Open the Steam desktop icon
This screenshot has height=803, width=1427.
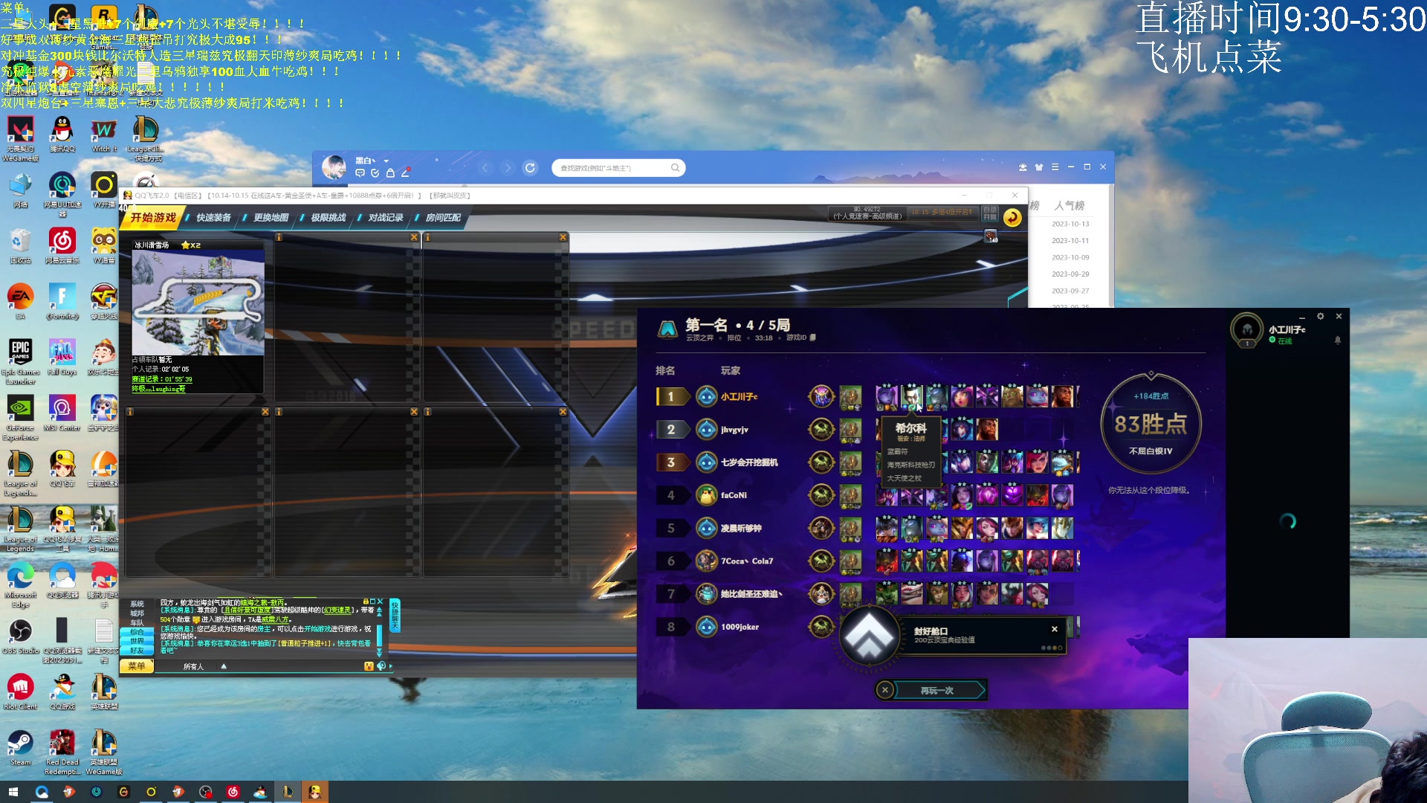coord(20,747)
